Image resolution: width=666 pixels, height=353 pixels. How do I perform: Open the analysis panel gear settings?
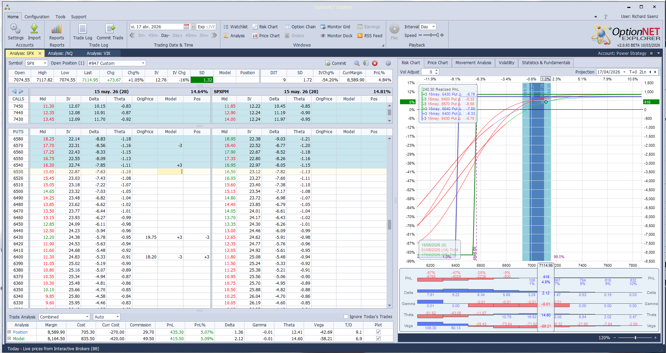tap(388, 63)
